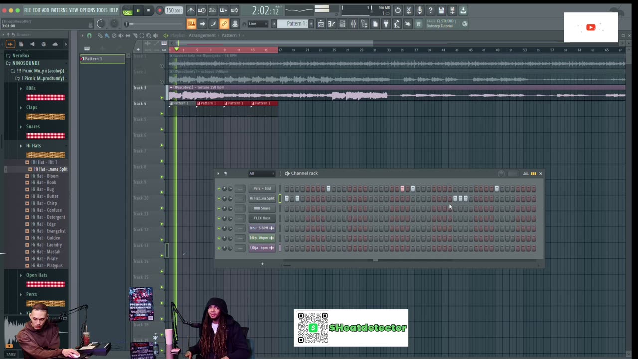Open the playlist via the orange toolbar icon
Screen dimensions: 638x359
tap(191, 24)
